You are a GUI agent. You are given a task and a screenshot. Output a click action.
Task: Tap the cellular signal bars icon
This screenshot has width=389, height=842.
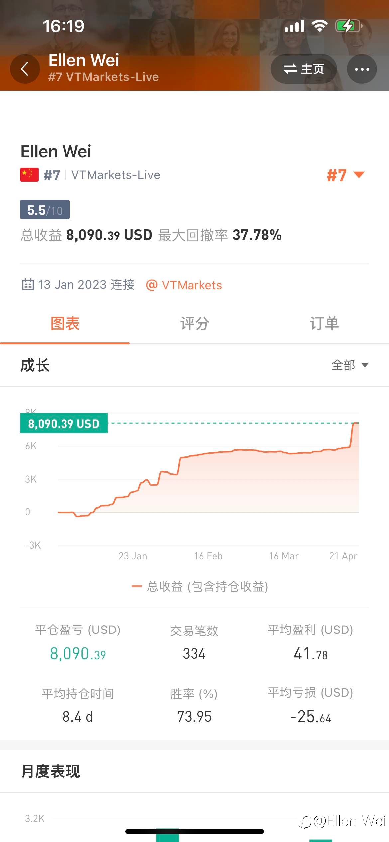(x=294, y=26)
